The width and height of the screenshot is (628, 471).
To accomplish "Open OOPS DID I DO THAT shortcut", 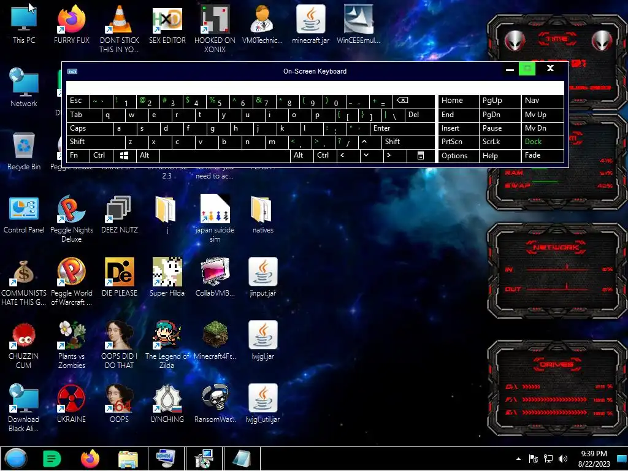I will (x=119, y=345).
